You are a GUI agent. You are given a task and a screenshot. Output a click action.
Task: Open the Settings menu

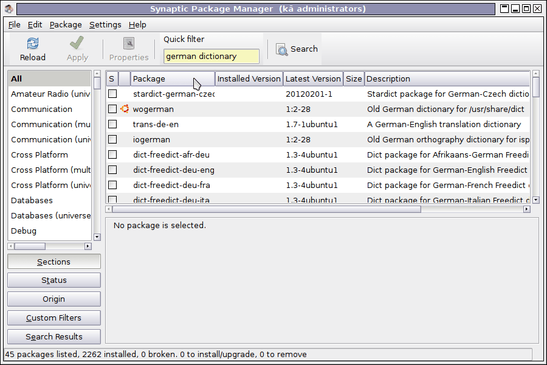point(105,25)
